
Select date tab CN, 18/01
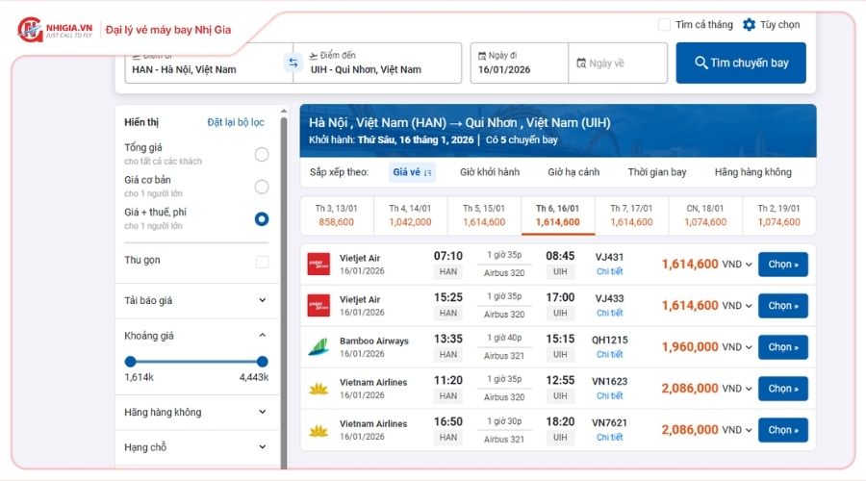705,215
